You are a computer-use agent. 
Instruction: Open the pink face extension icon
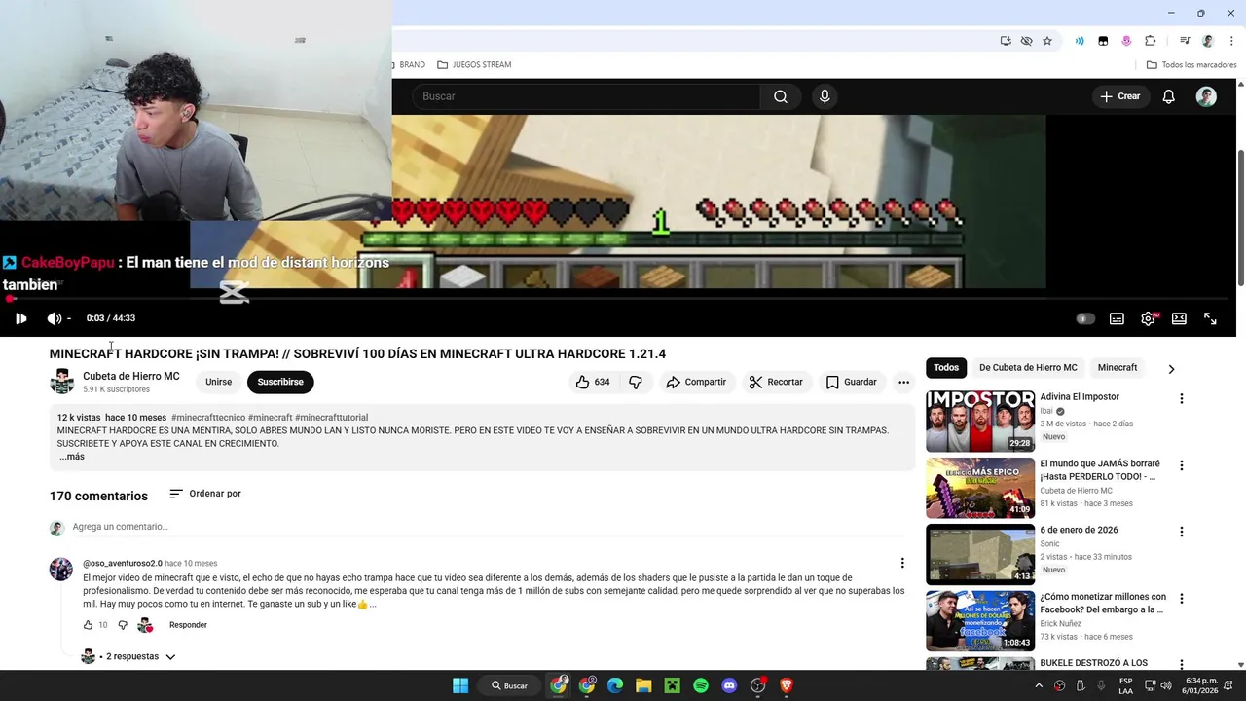pos(1126,41)
